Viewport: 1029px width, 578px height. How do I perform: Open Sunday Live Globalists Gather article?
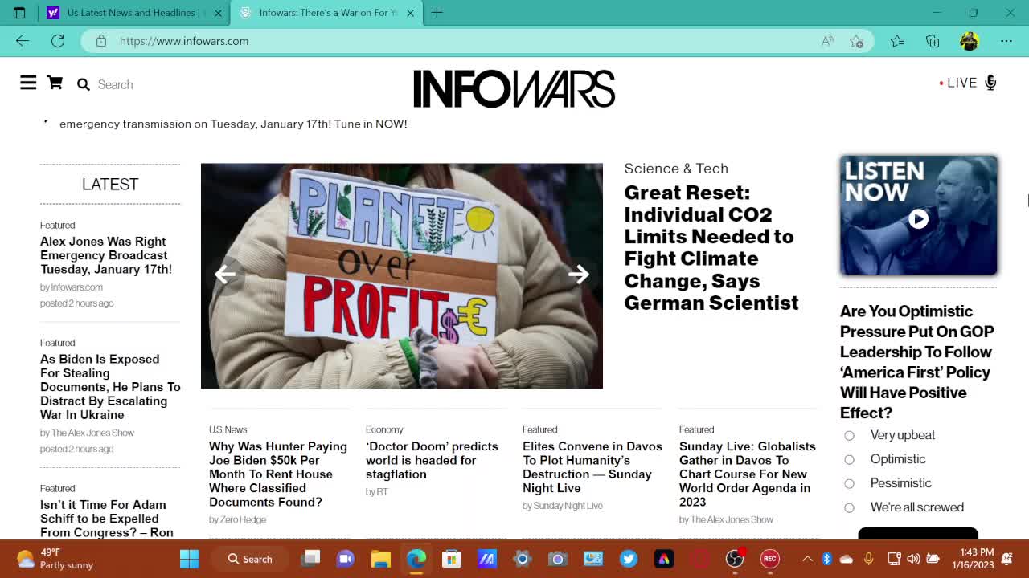(748, 474)
